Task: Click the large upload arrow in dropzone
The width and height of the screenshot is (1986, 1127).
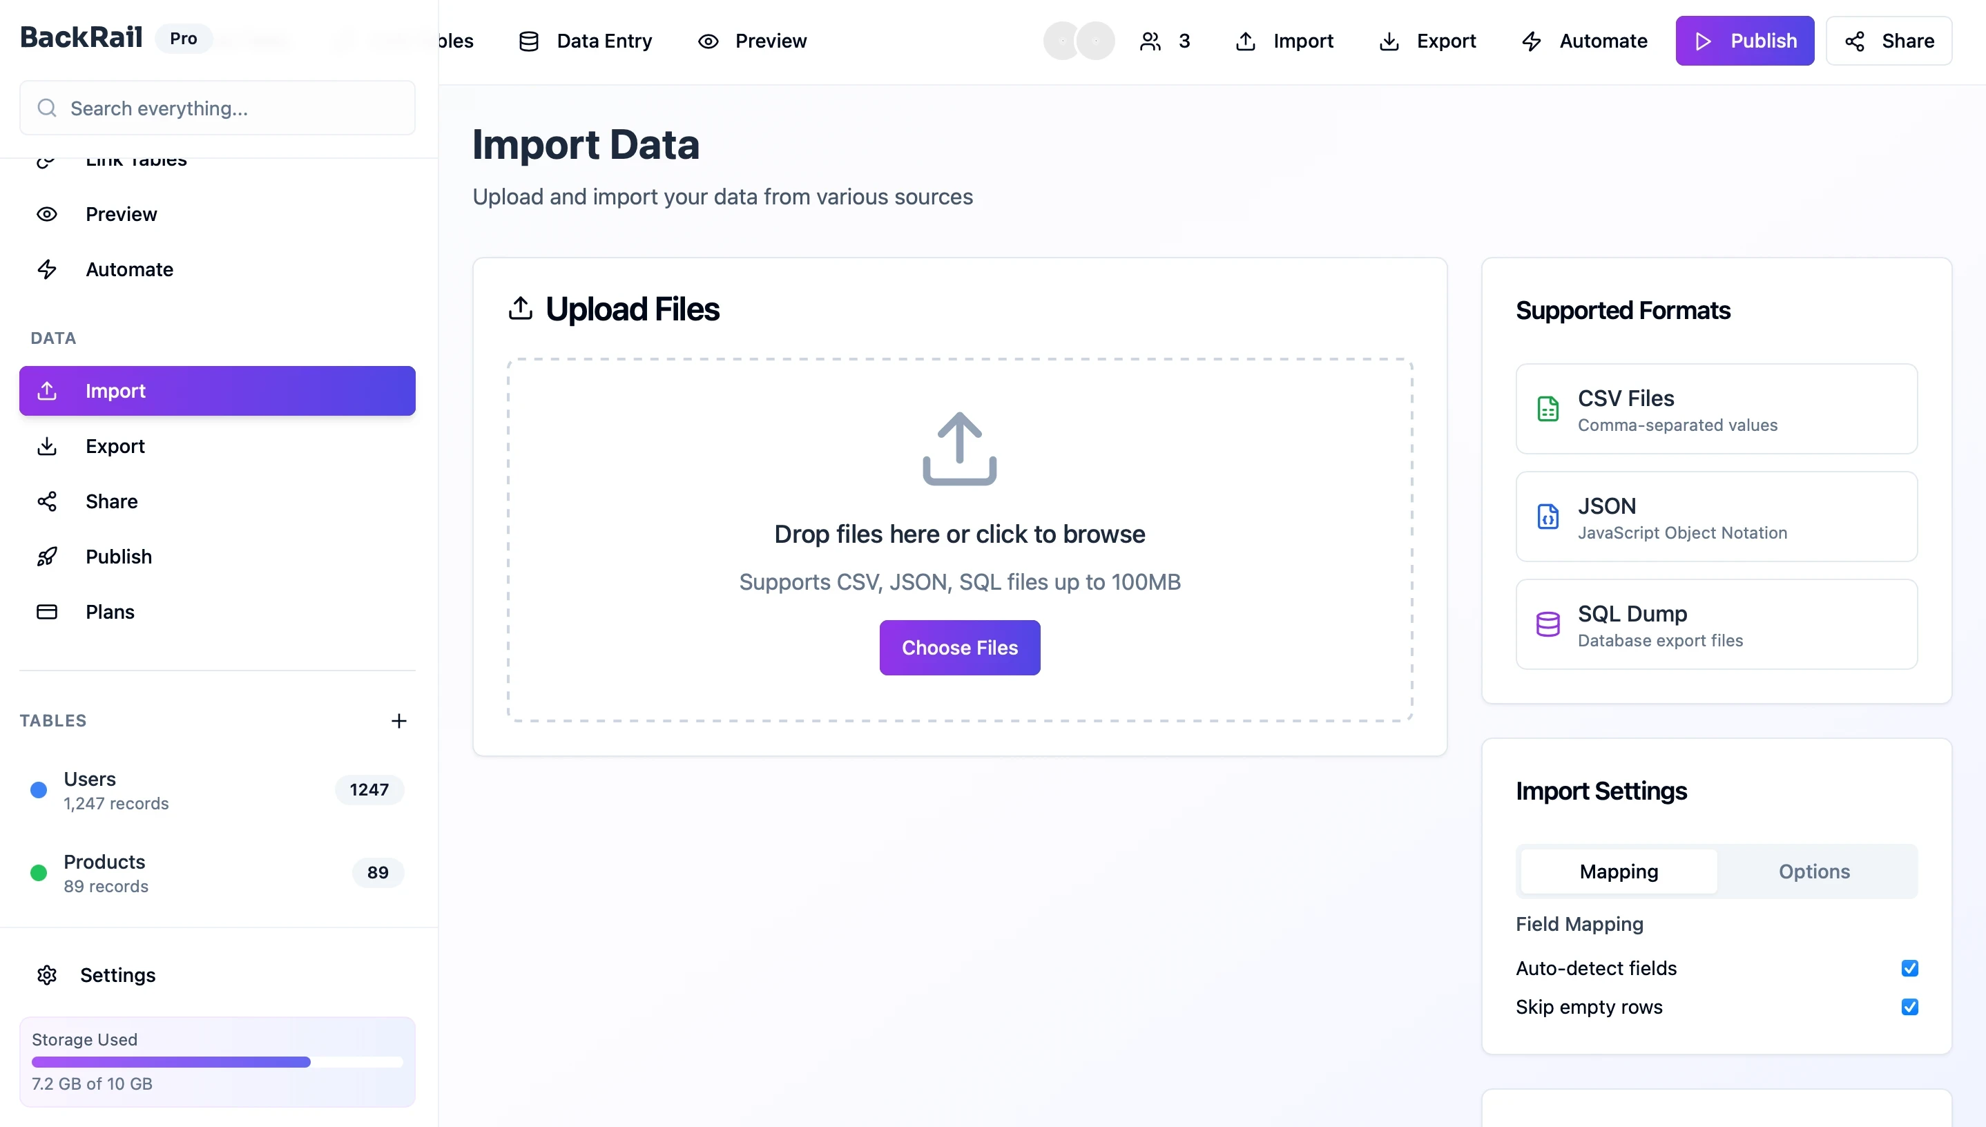Action: (960, 448)
